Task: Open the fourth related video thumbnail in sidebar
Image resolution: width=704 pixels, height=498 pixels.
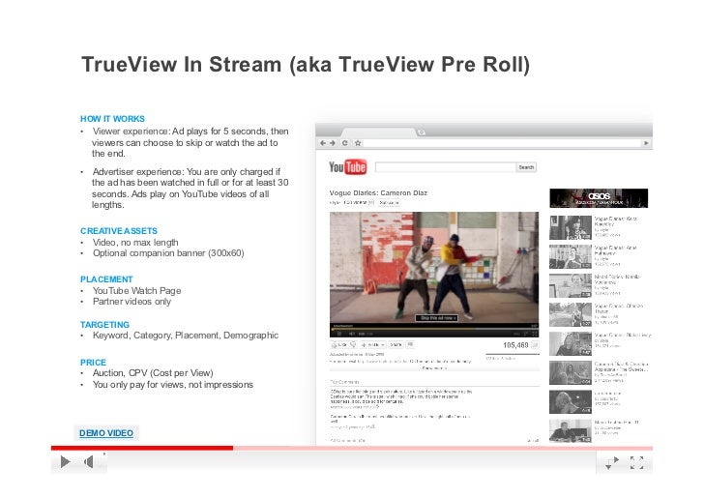Action: (571, 314)
